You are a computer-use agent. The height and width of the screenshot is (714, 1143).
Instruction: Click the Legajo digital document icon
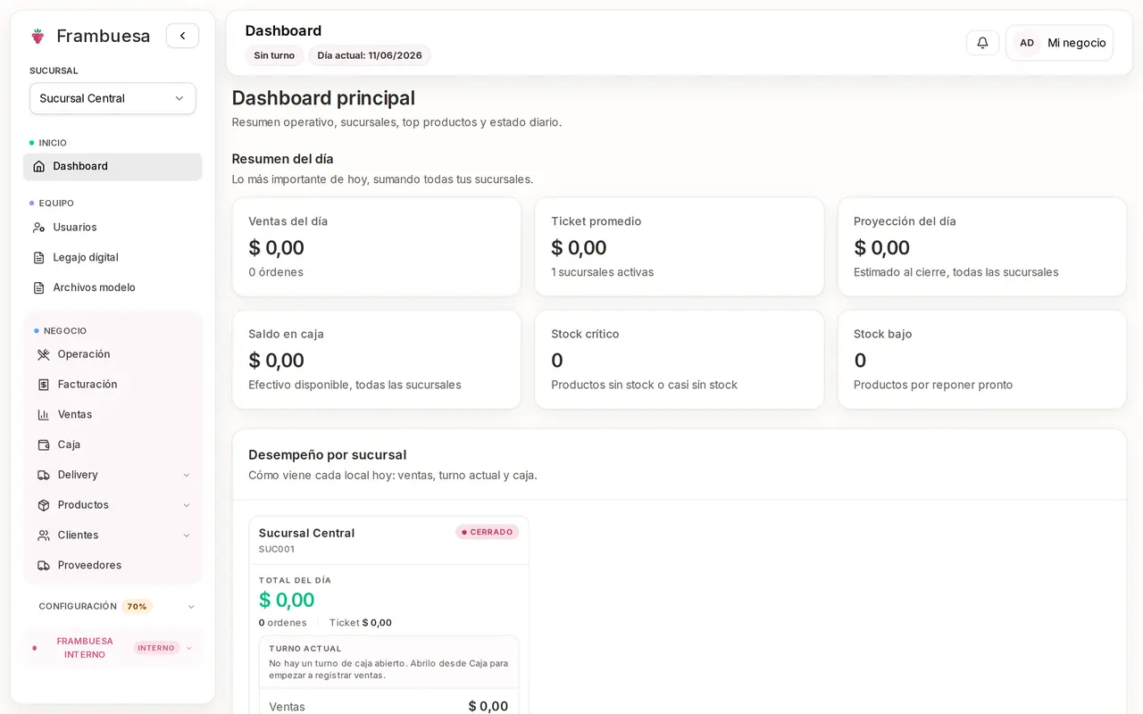pyautogui.click(x=38, y=258)
